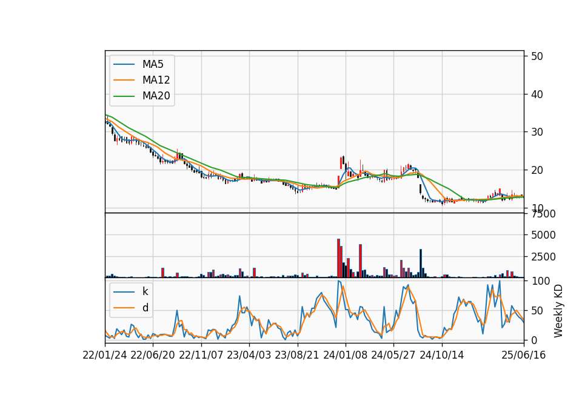582x418 pixels.
Task: Click the KD axis value 100
Action: click(540, 281)
